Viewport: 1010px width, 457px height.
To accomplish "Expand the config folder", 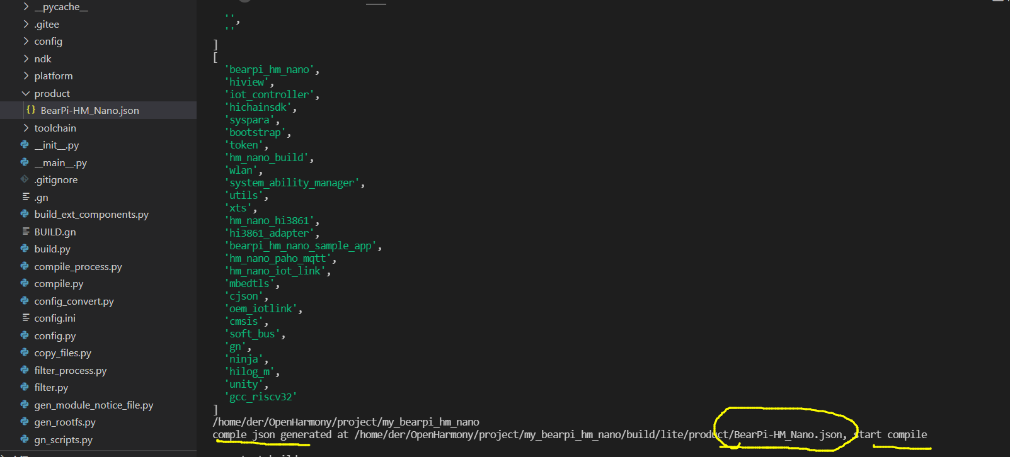I will click(26, 42).
